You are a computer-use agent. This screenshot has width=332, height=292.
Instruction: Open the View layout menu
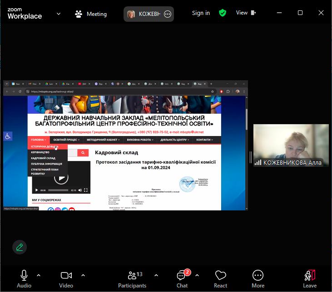point(246,13)
